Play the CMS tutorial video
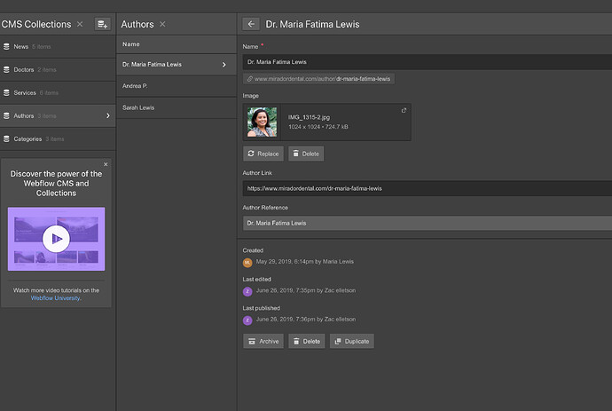The width and height of the screenshot is (612, 411). [56, 239]
